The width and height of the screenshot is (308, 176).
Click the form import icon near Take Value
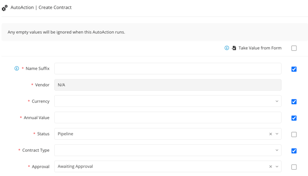[x=234, y=48]
